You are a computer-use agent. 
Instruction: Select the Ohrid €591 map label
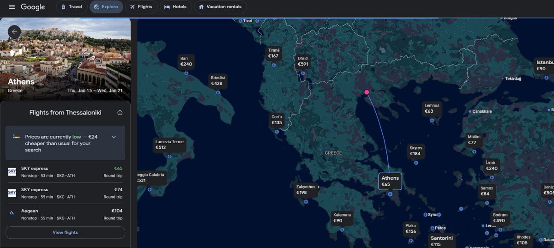303,61
